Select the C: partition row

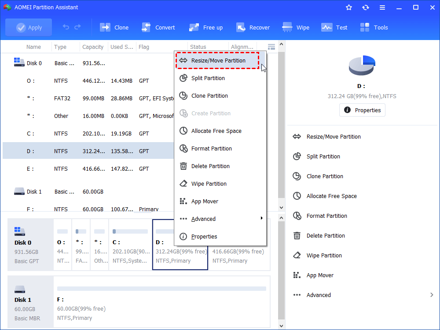[x=88, y=134]
